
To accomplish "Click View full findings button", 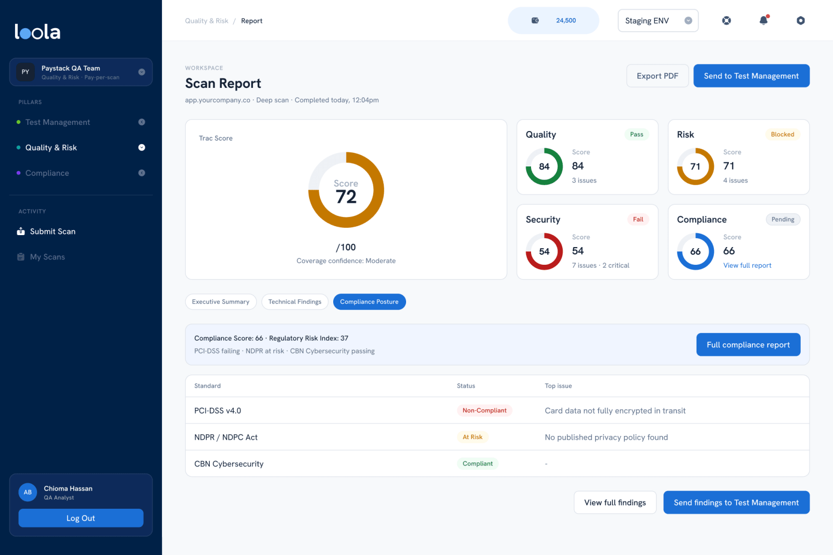I will pyautogui.click(x=615, y=502).
